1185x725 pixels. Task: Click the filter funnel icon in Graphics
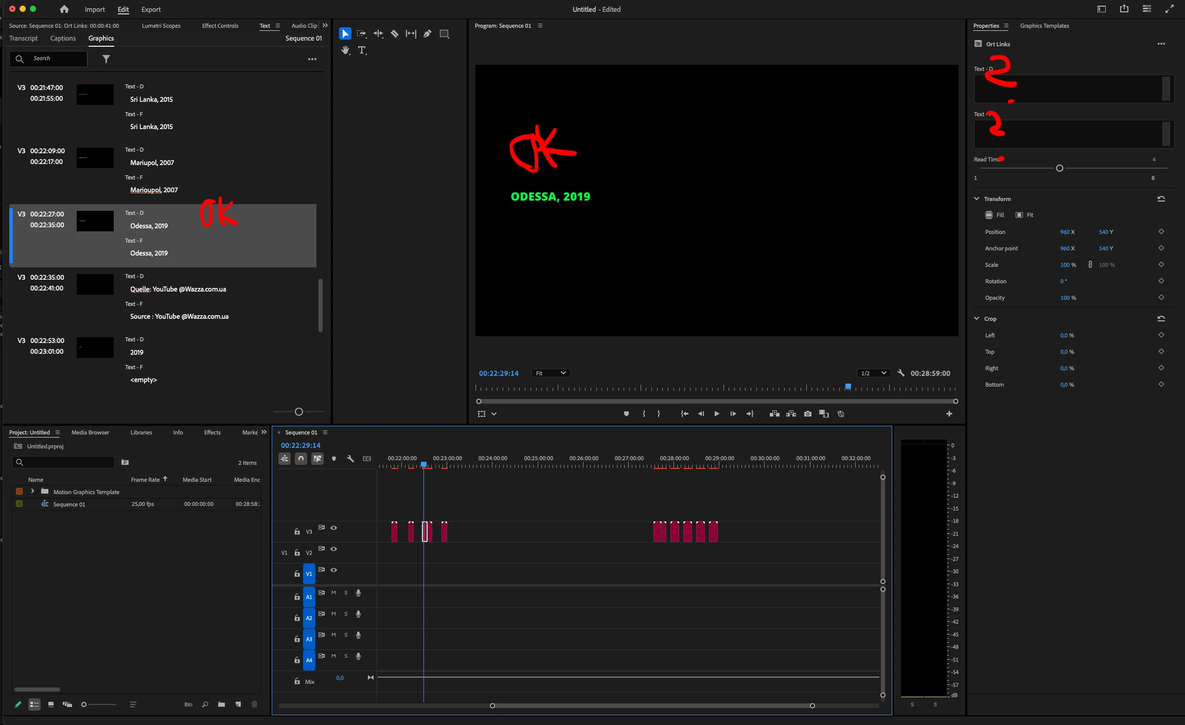click(x=106, y=59)
